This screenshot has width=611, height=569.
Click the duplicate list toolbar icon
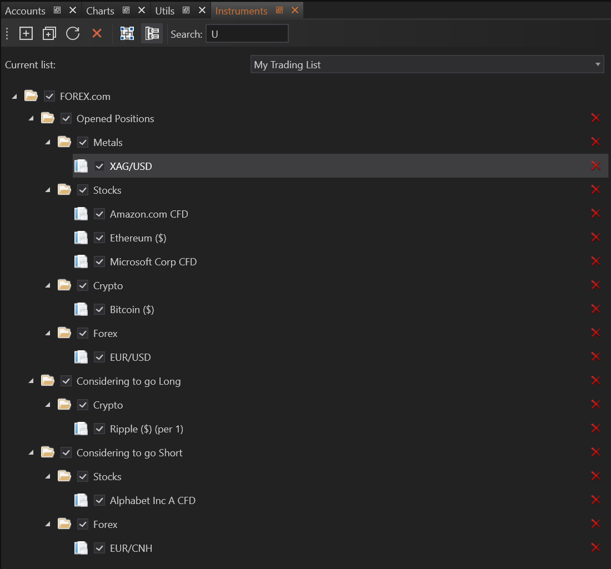pos(49,34)
